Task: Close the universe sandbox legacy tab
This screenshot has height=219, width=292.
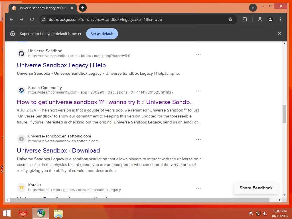Action: pyautogui.click(x=72, y=8)
